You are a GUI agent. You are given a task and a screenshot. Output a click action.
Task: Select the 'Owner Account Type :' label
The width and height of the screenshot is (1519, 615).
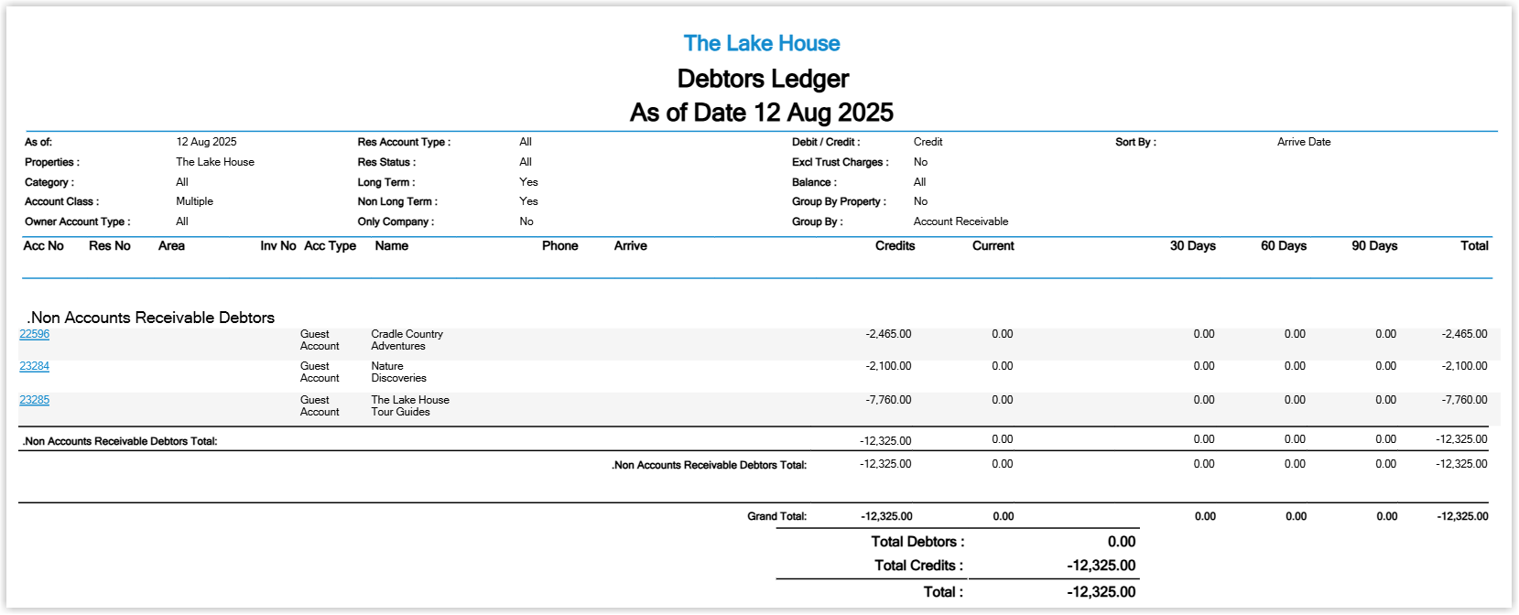coord(78,221)
